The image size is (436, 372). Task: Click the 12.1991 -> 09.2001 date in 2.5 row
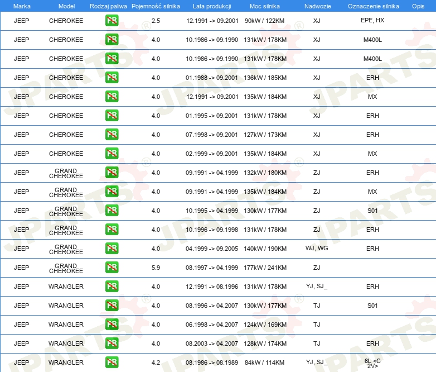[x=212, y=21]
